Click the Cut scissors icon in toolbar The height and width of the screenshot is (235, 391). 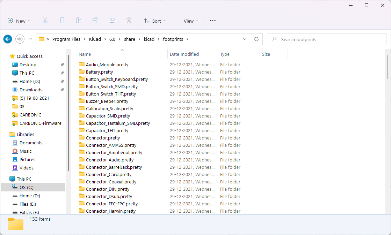(x=45, y=21)
